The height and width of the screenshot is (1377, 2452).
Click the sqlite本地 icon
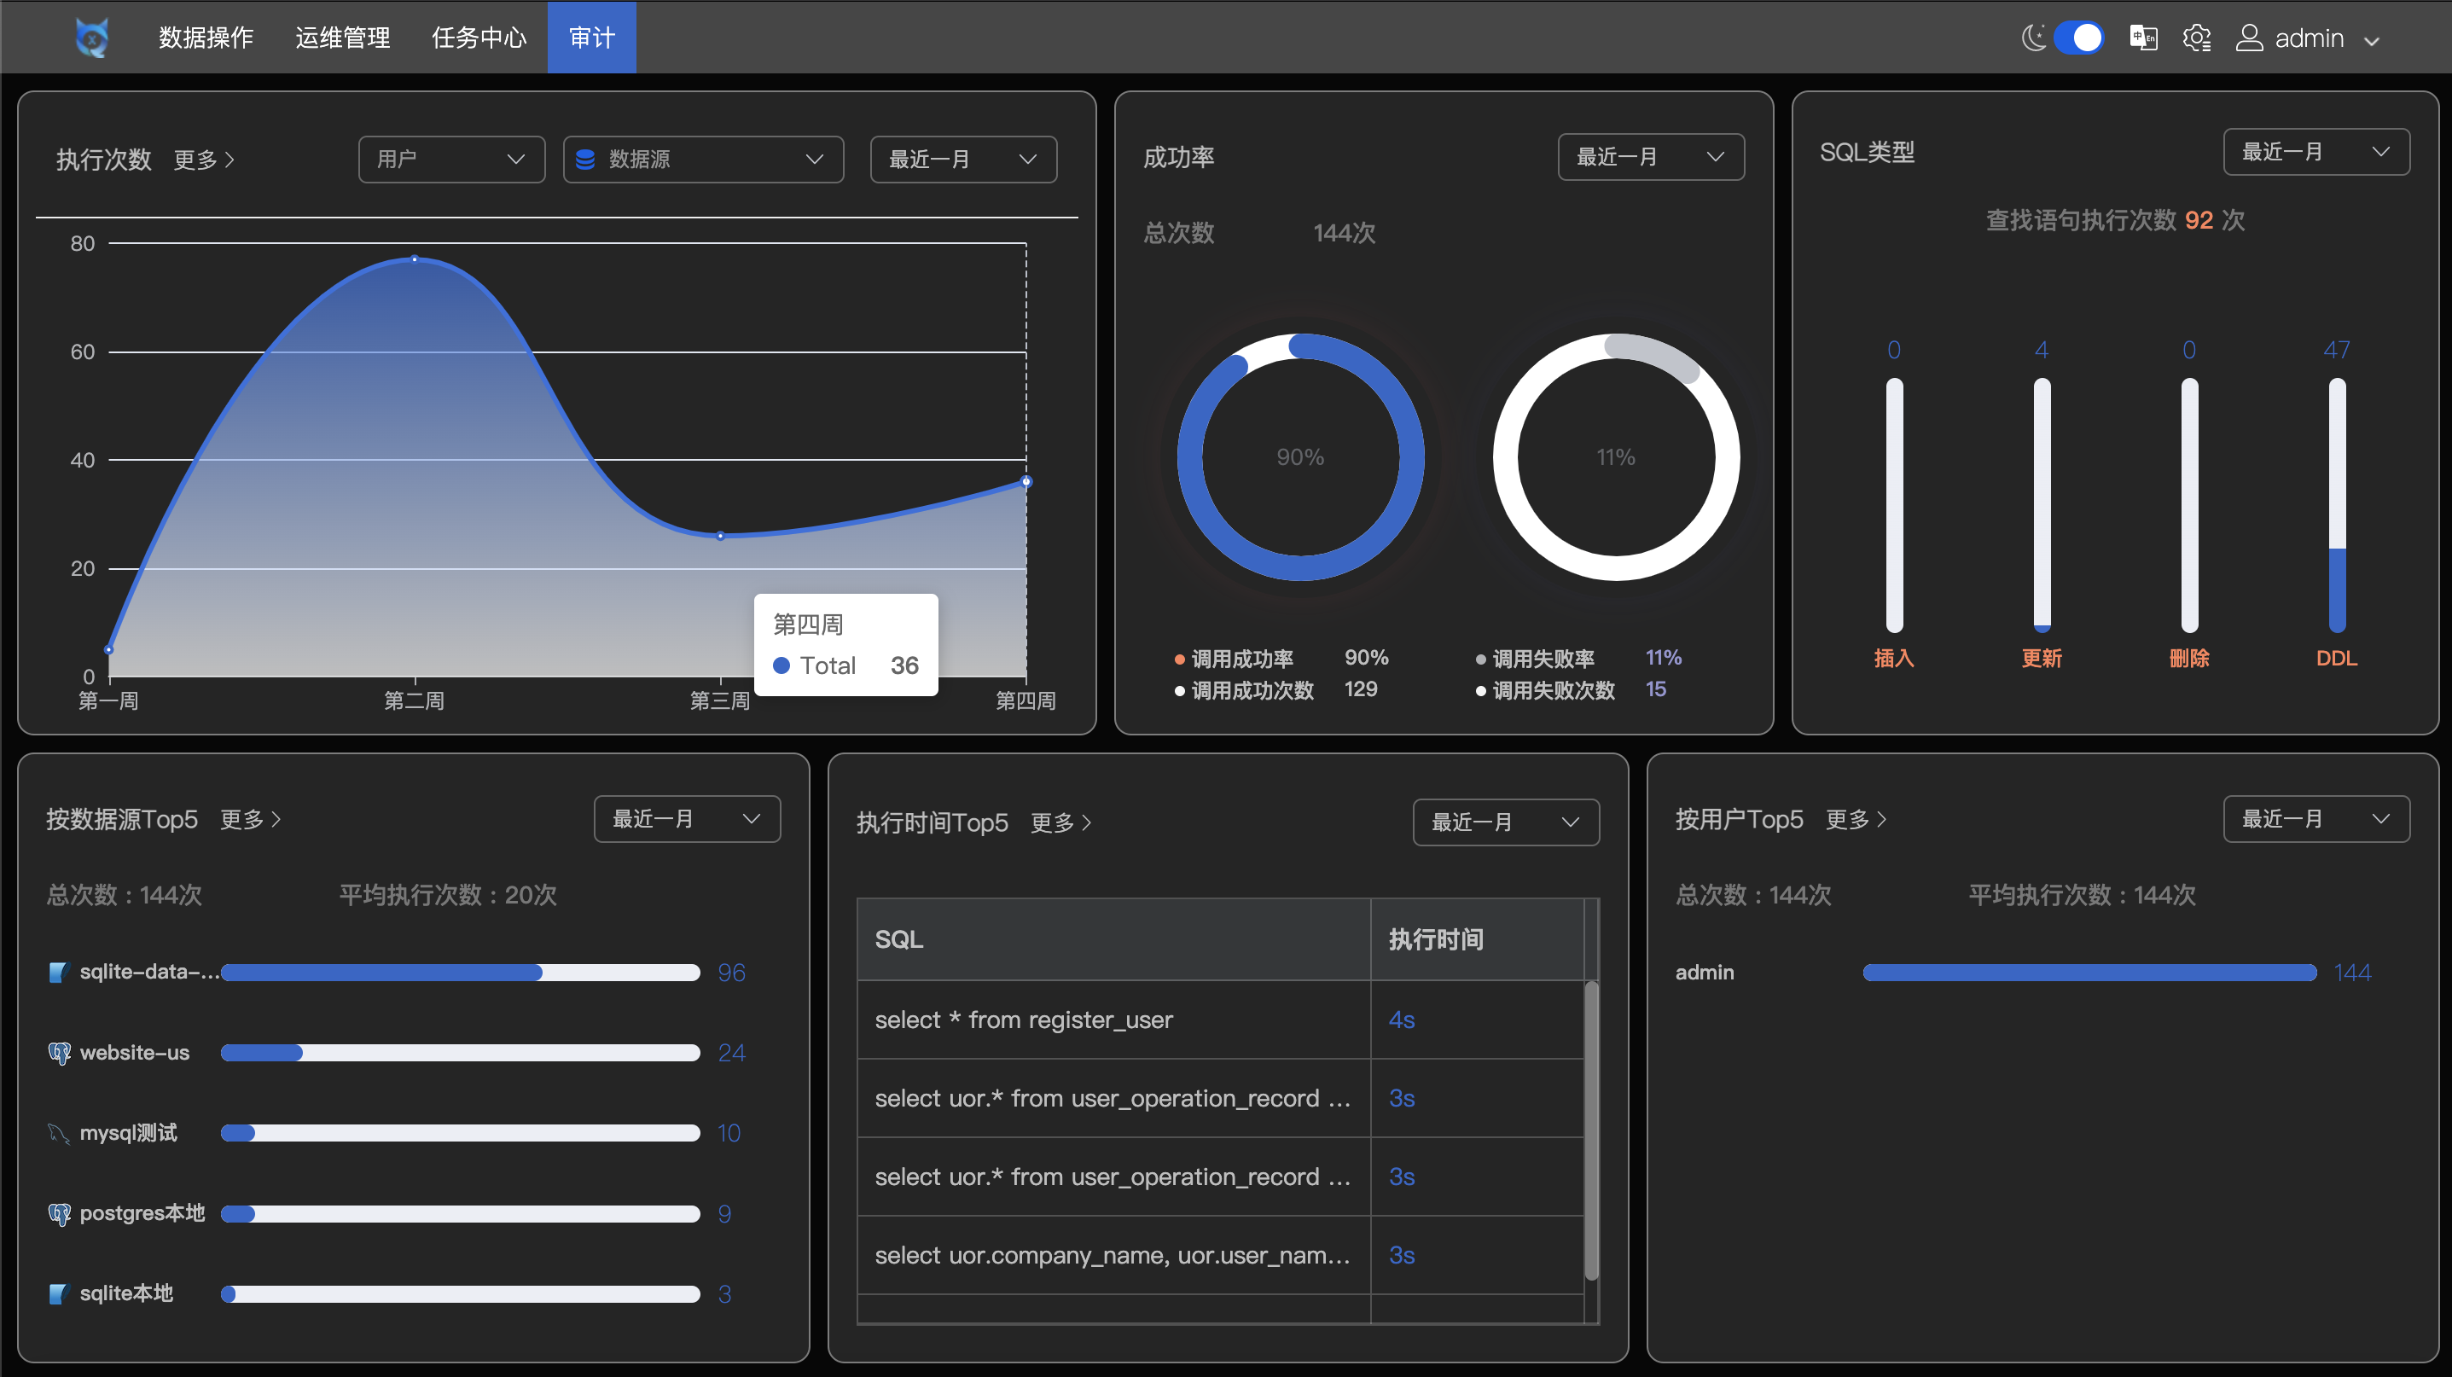pyautogui.click(x=58, y=1293)
